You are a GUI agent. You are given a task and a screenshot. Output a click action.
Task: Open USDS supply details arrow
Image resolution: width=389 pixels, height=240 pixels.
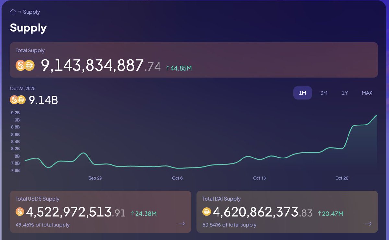point(182,224)
